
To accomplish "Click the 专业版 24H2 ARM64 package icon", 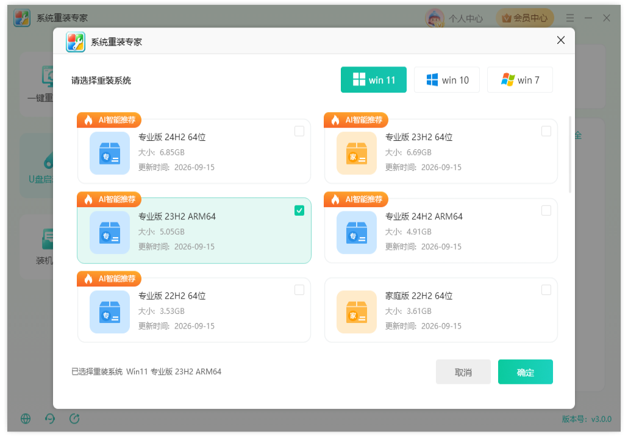I will coord(357,232).
